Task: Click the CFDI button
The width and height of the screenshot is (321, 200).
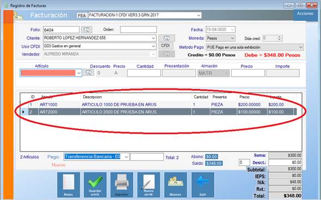Action: click(166, 46)
